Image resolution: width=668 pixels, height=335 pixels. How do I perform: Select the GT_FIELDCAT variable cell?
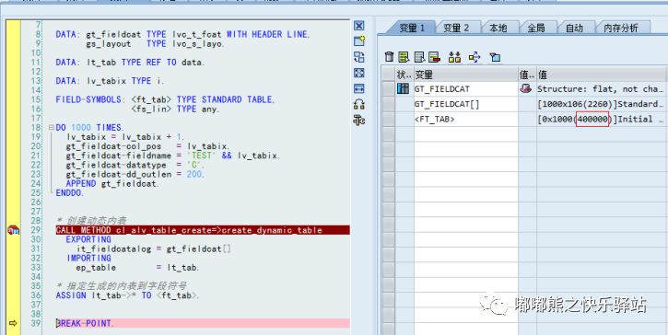[465, 89]
